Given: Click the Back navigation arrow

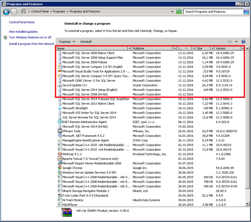Looking at the screenshot, I should [6, 12].
